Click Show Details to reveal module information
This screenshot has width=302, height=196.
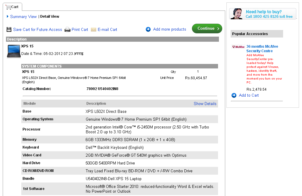pos(205,103)
